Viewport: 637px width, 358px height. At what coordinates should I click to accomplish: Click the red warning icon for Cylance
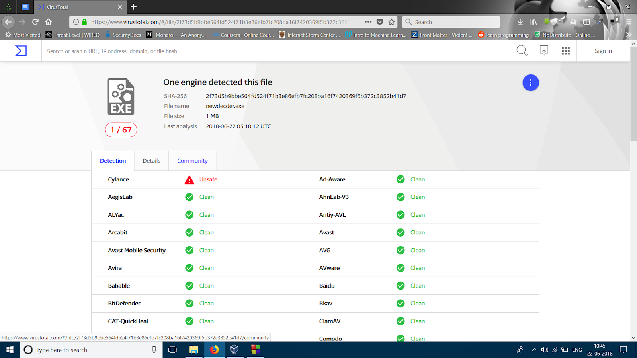190,180
